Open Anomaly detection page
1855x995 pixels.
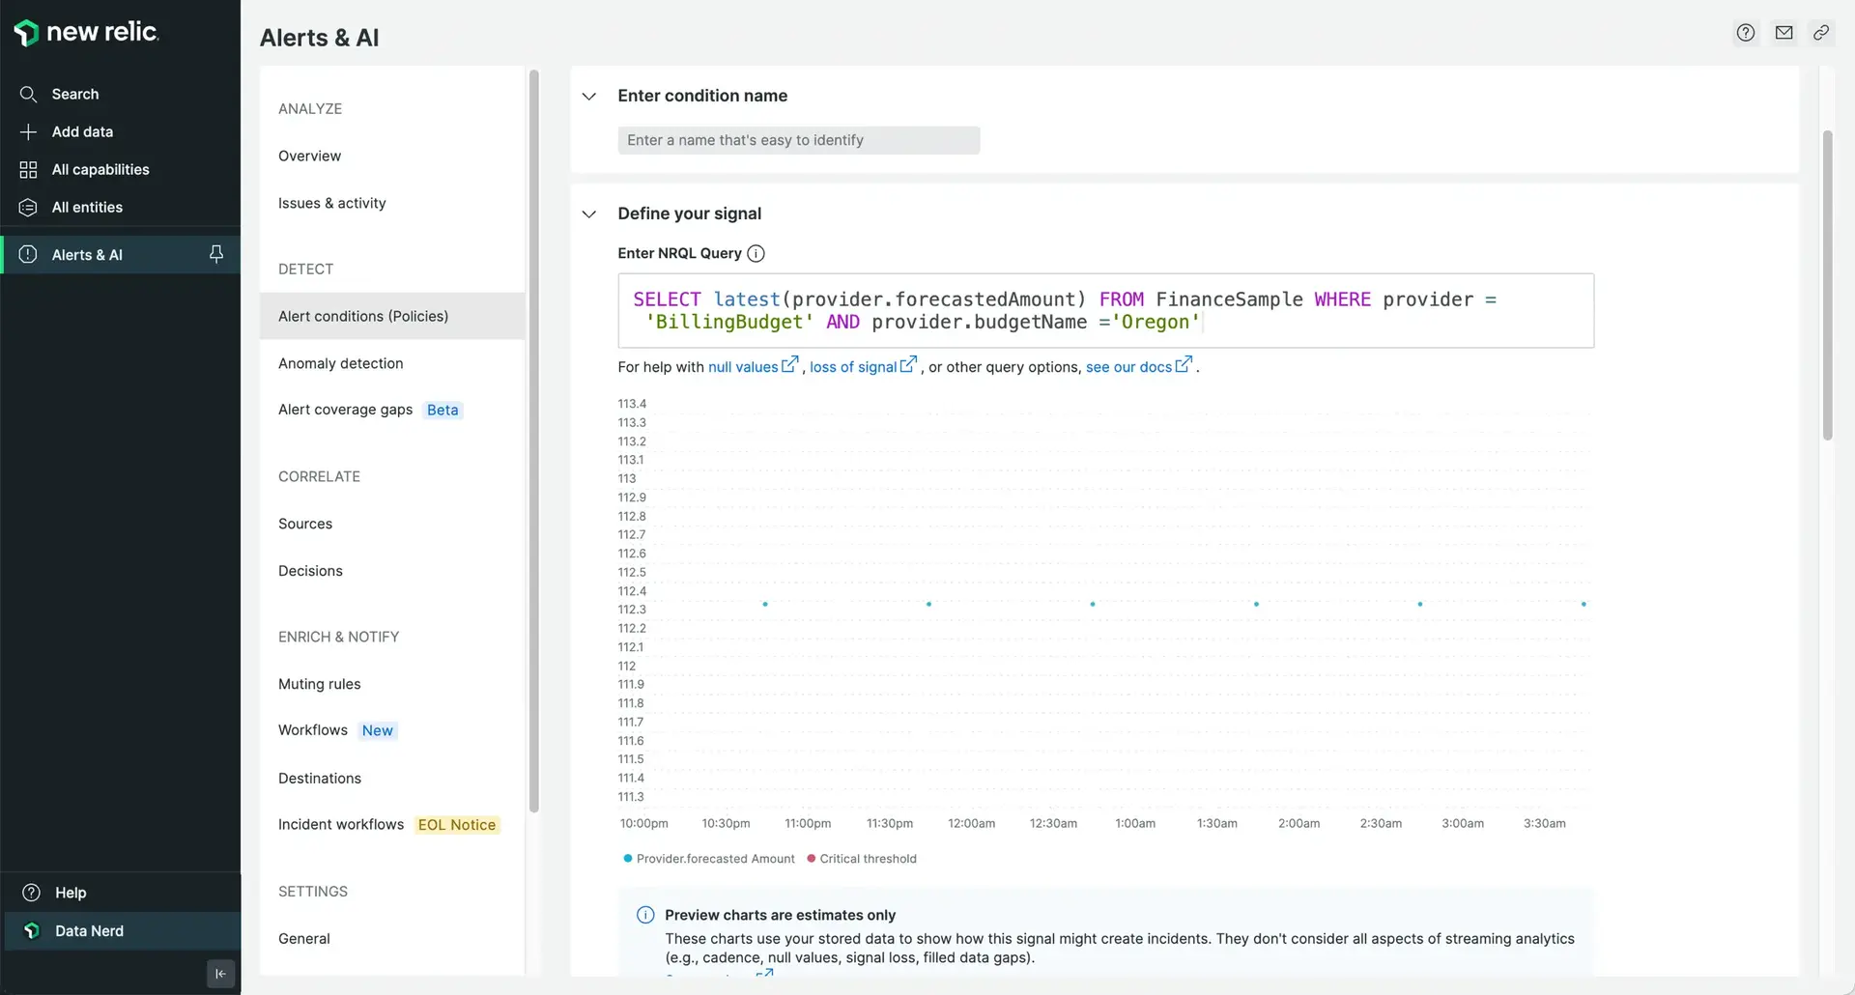(x=340, y=363)
